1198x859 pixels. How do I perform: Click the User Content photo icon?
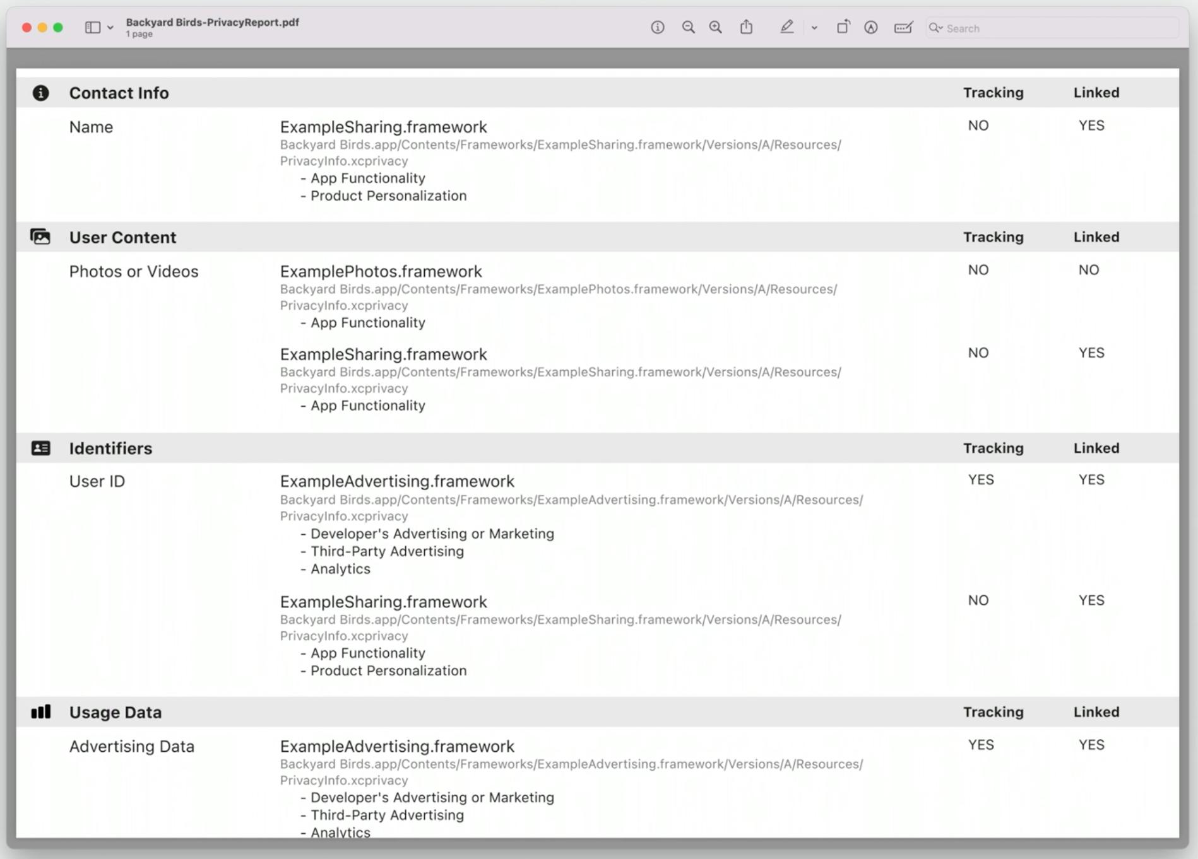(40, 237)
